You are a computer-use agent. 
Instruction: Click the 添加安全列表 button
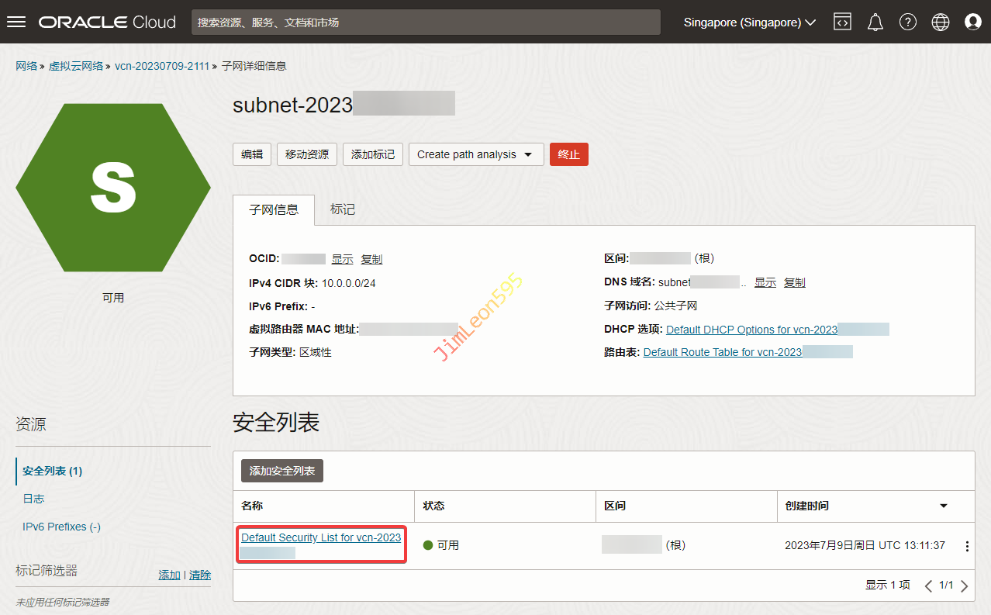[x=282, y=471]
